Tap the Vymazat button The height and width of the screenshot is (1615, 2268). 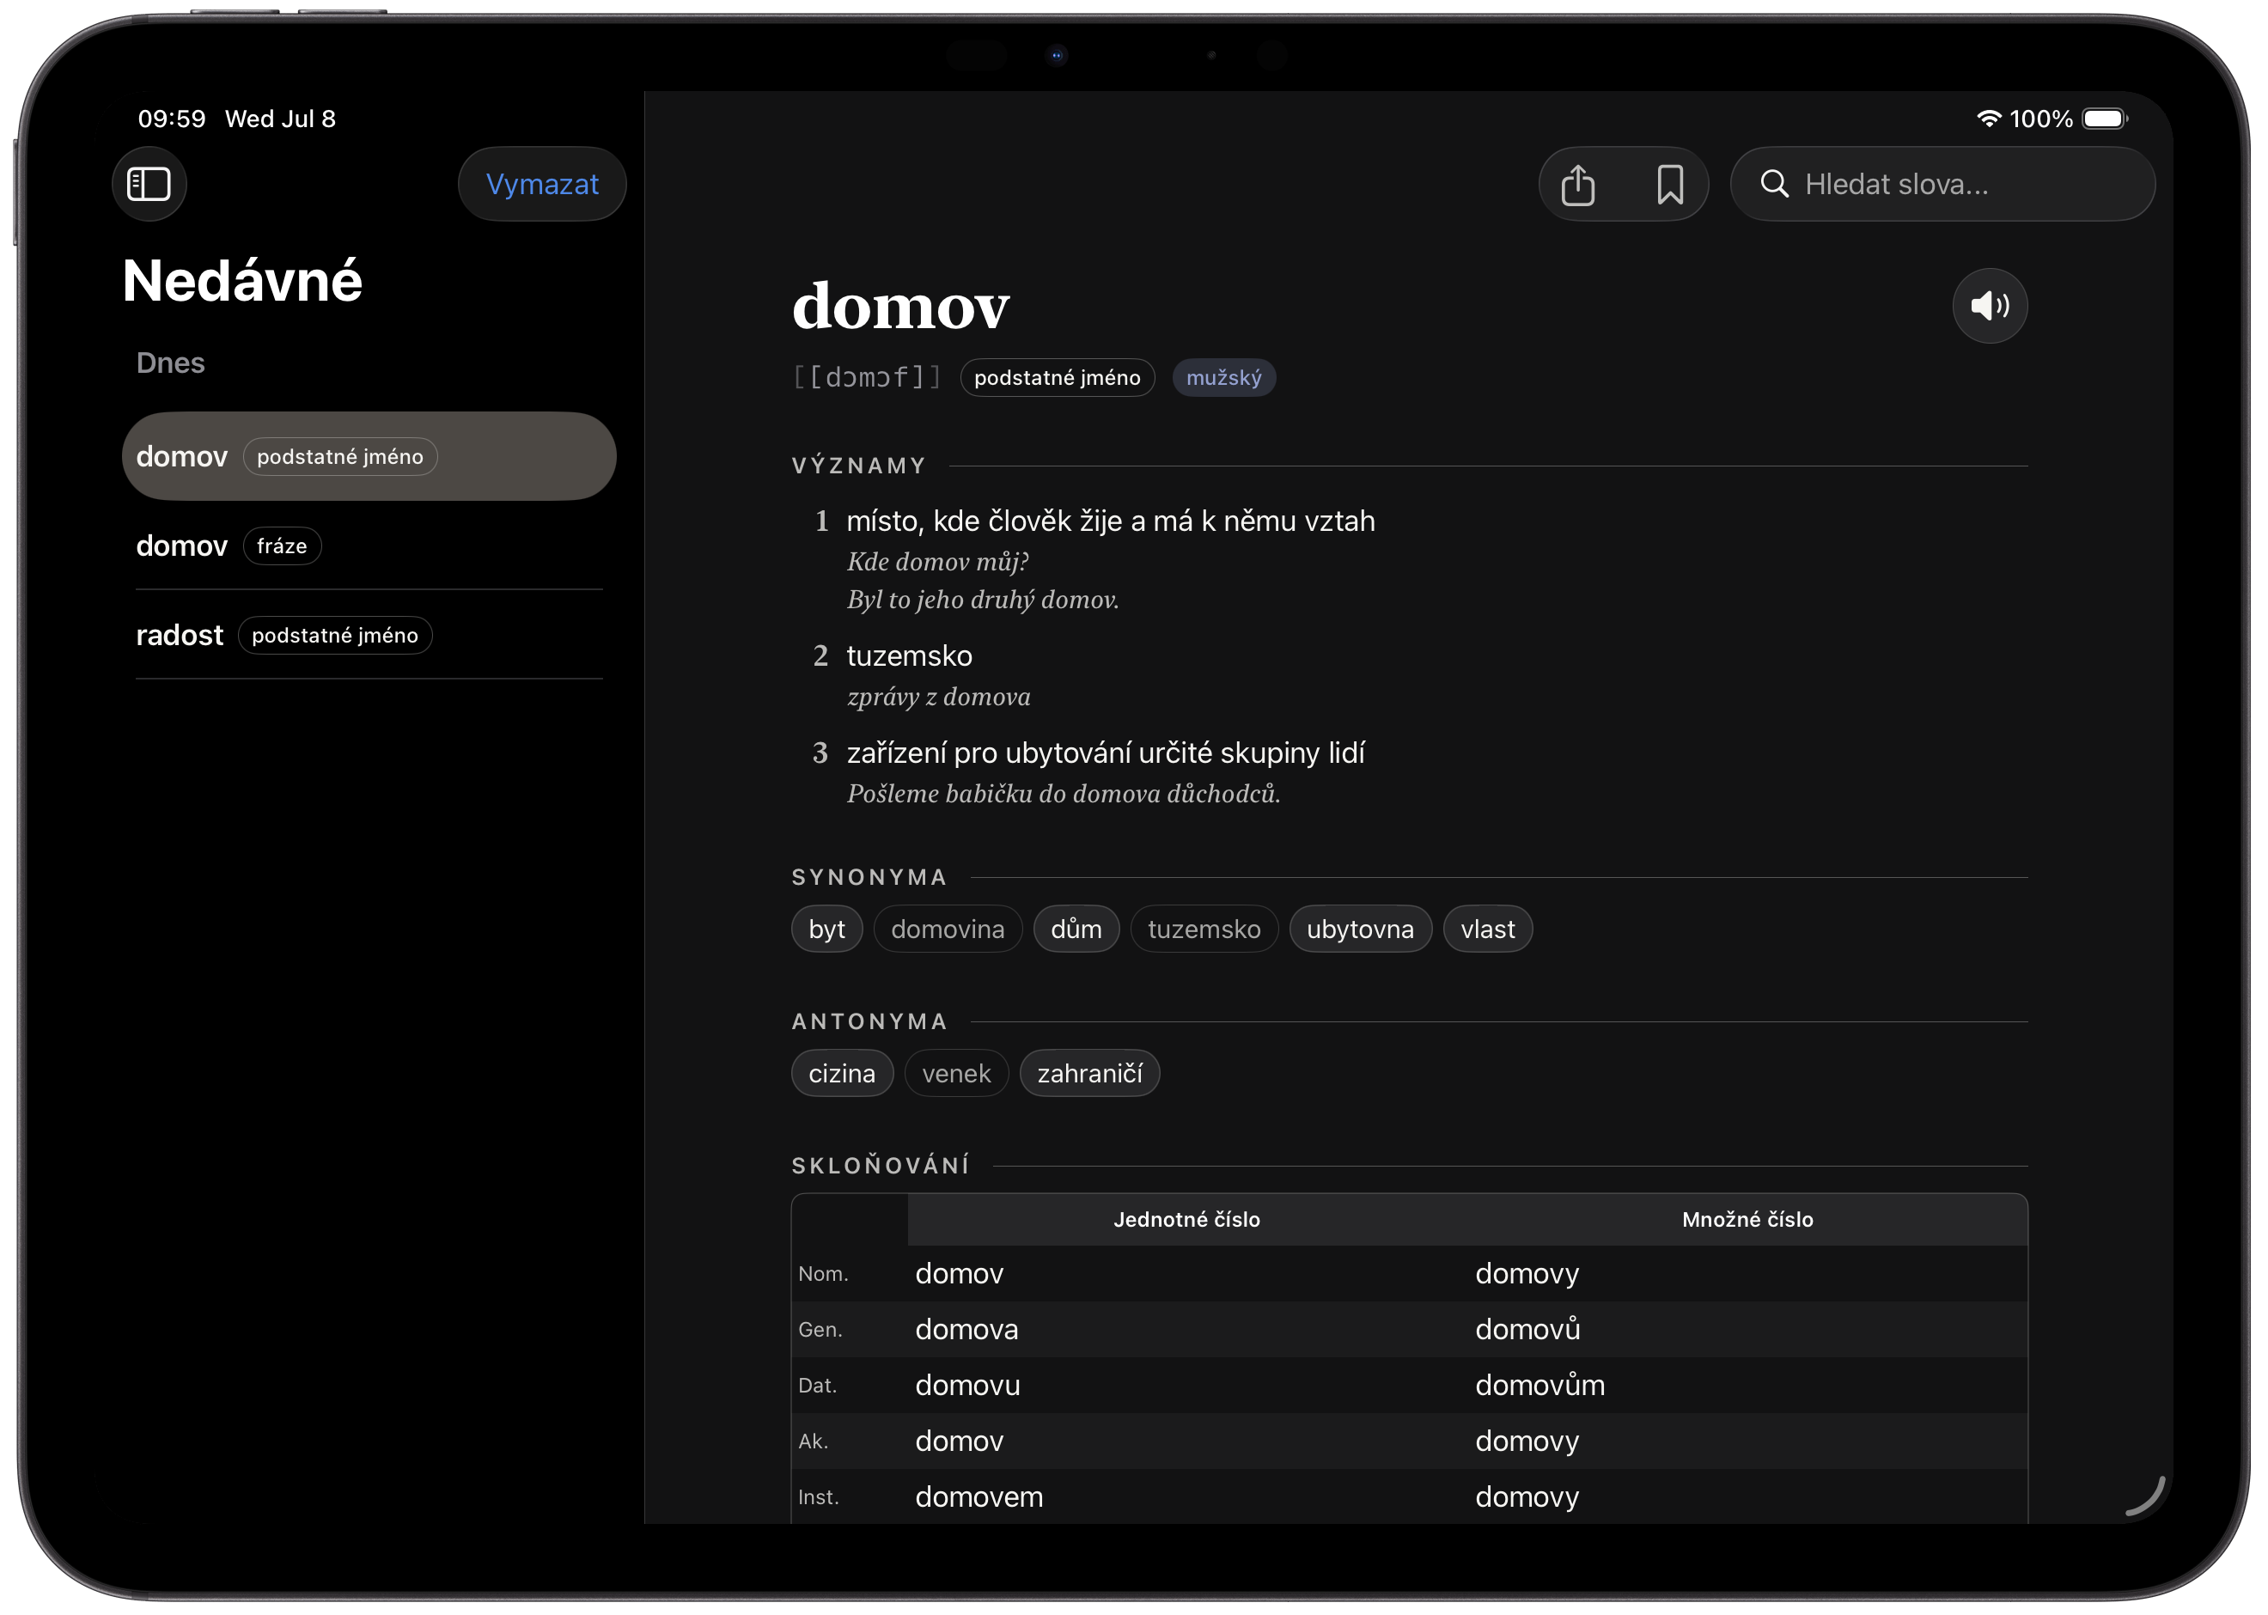pos(542,184)
